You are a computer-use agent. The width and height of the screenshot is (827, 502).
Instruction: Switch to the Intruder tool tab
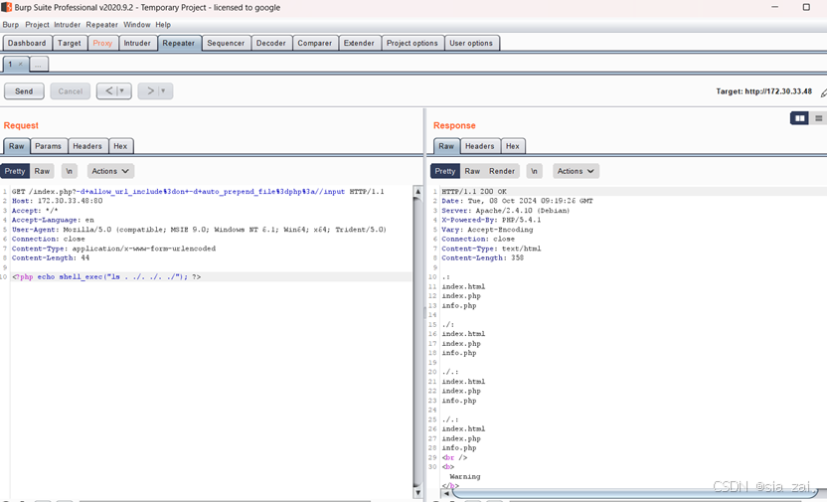pyautogui.click(x=137, y=43)
